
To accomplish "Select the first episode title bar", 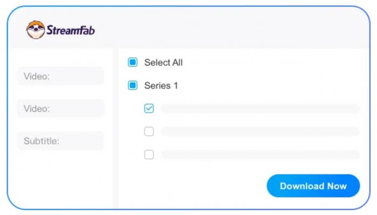I will tap(260, 109).
